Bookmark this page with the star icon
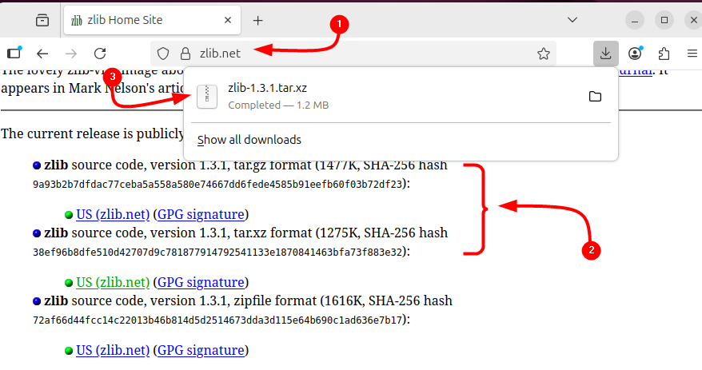Viewport: 702px width, 370px height. 544,54
